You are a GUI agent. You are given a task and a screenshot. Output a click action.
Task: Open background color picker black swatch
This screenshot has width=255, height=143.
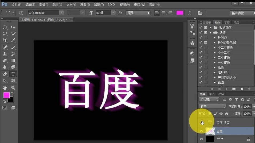click(11, 100)
